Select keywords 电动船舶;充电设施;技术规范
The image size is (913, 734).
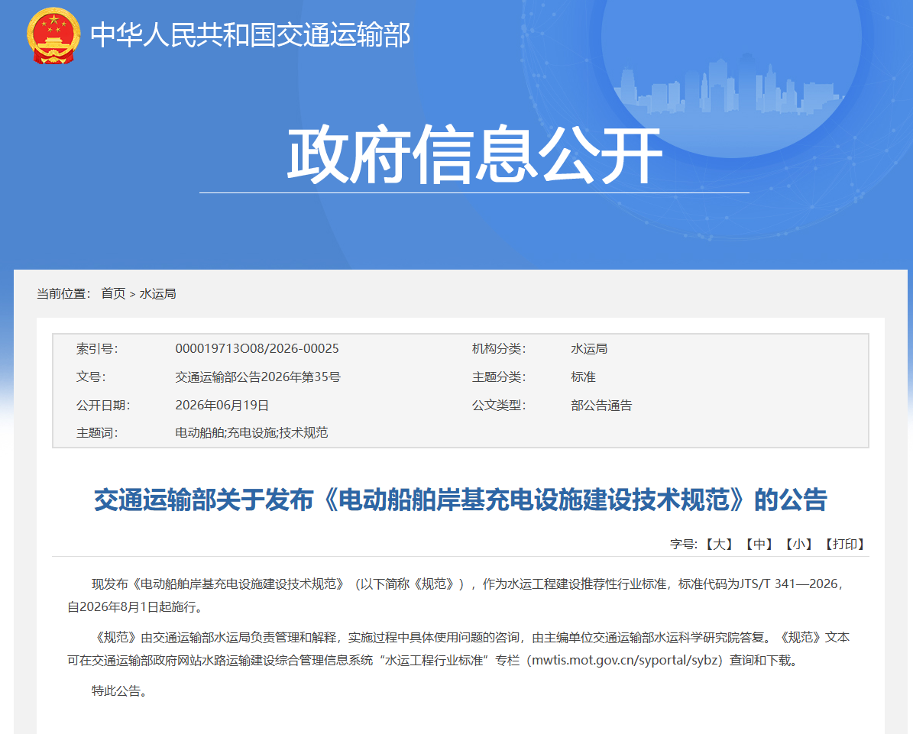[x=251, y=432]
